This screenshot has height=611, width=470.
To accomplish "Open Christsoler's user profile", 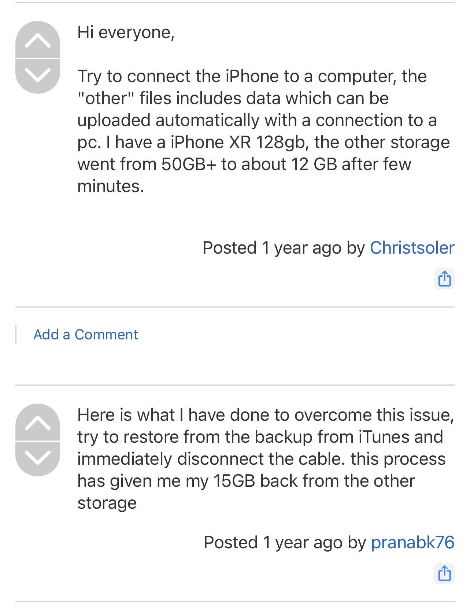I will (412, 248).
